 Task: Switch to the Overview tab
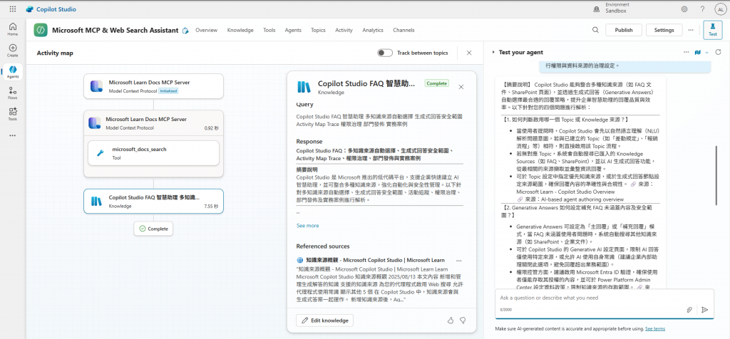[x=206, y=30]
